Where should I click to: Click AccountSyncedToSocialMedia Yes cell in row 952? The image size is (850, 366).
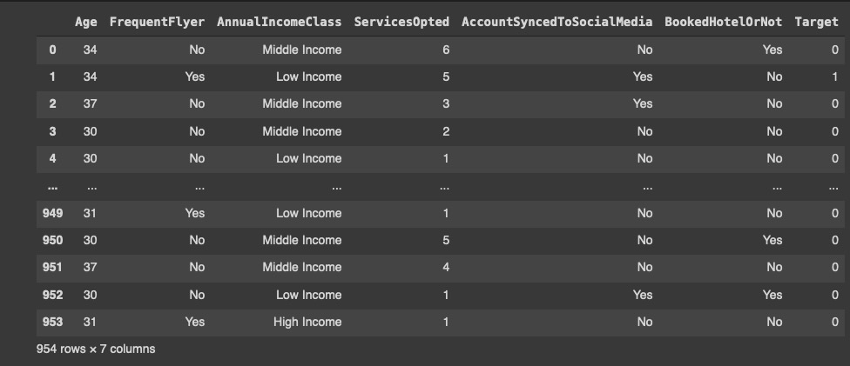click(x=643, y=295)
